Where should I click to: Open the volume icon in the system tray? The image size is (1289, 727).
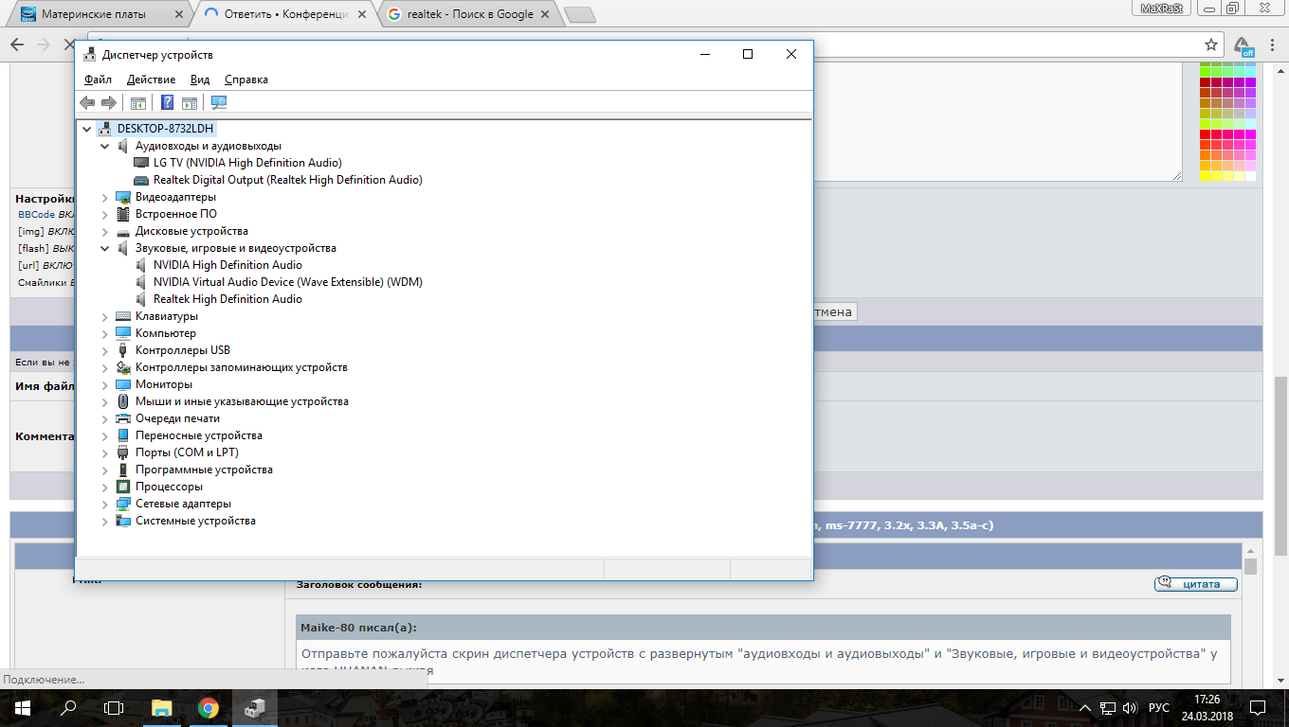click(x=1129, y=708)
